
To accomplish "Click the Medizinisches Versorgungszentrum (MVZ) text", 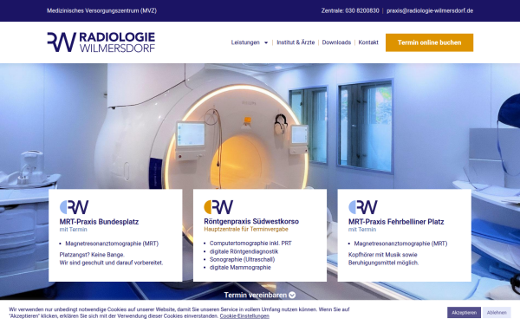I will tap(101, 10).
